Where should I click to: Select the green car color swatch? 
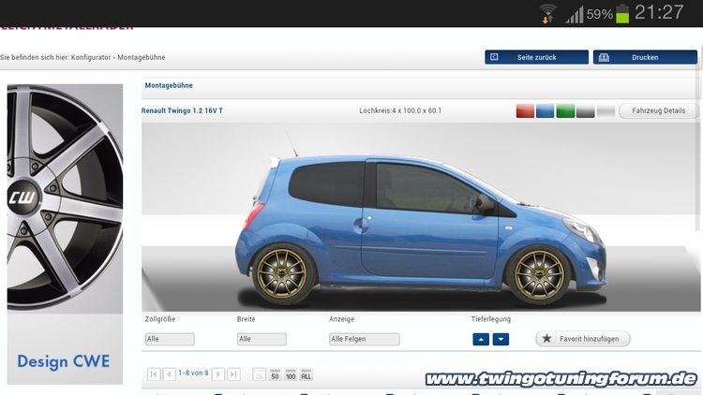pyautogui.click(x=565, y=110)
